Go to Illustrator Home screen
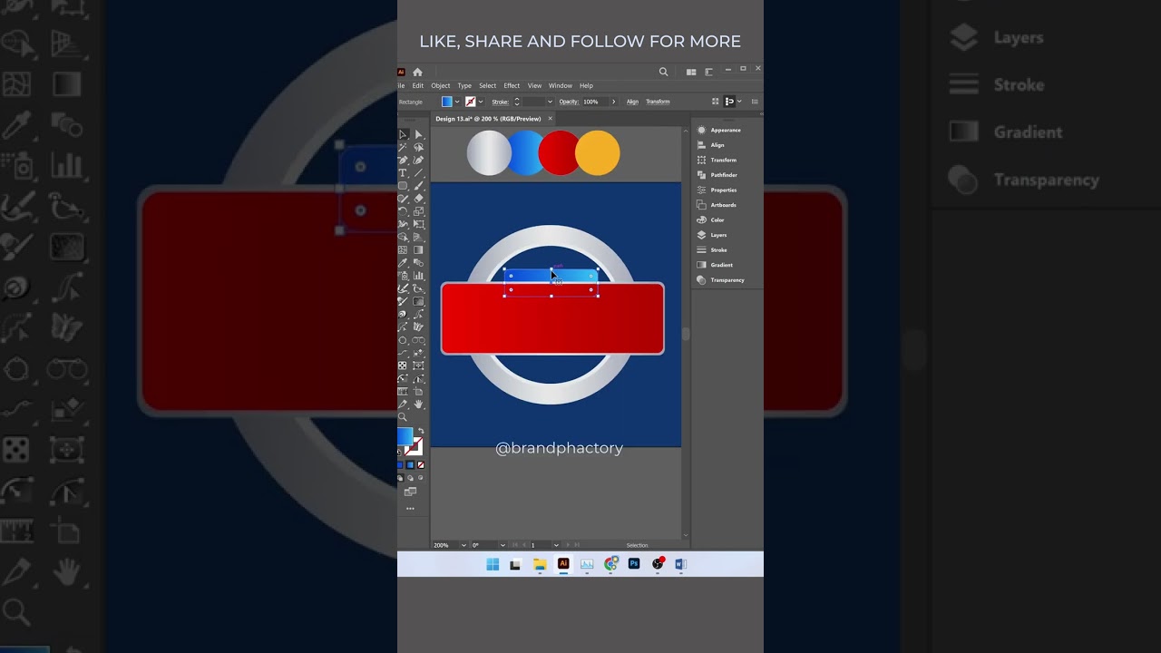The height and width of the screenshot is (653, 1161). (417, 73)
